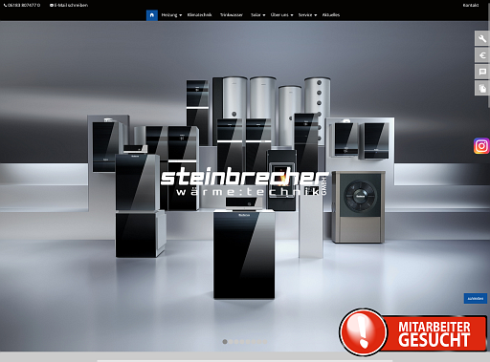Select the first slider pagination dot
Screen dimensions: 490x362
point(225,342)
